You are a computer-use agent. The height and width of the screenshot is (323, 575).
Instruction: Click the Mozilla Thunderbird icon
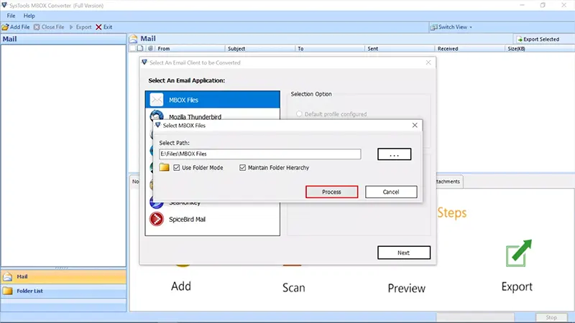tap(157, 115)
